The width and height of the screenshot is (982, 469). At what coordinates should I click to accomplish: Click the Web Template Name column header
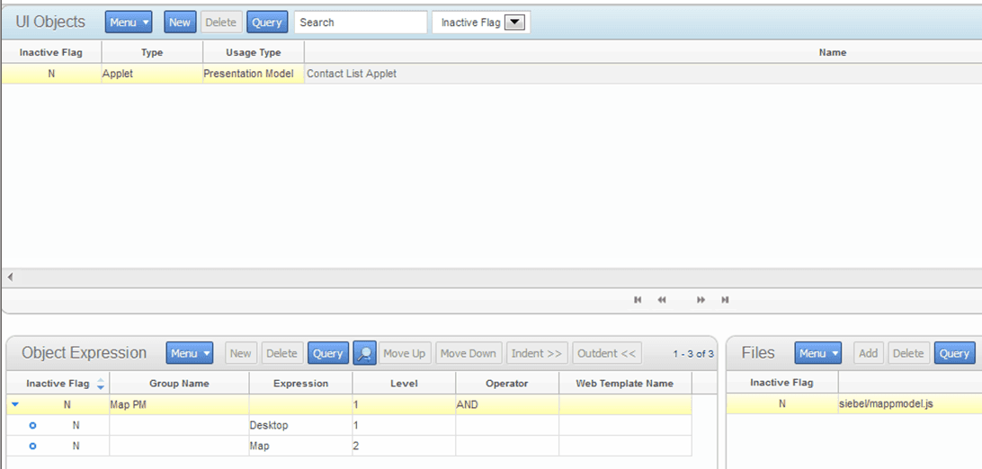coord(625,384)
